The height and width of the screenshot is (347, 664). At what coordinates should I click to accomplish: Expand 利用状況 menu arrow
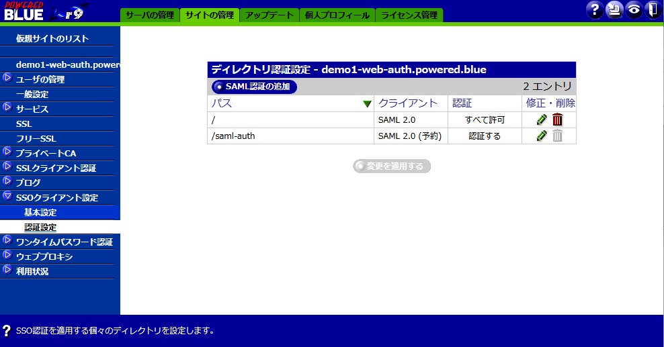click(x=7, y=270)
